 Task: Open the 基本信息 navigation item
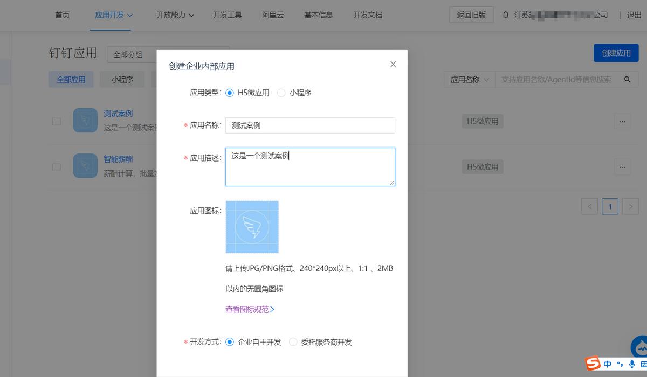pyautogui.click(x=319, y=15)
